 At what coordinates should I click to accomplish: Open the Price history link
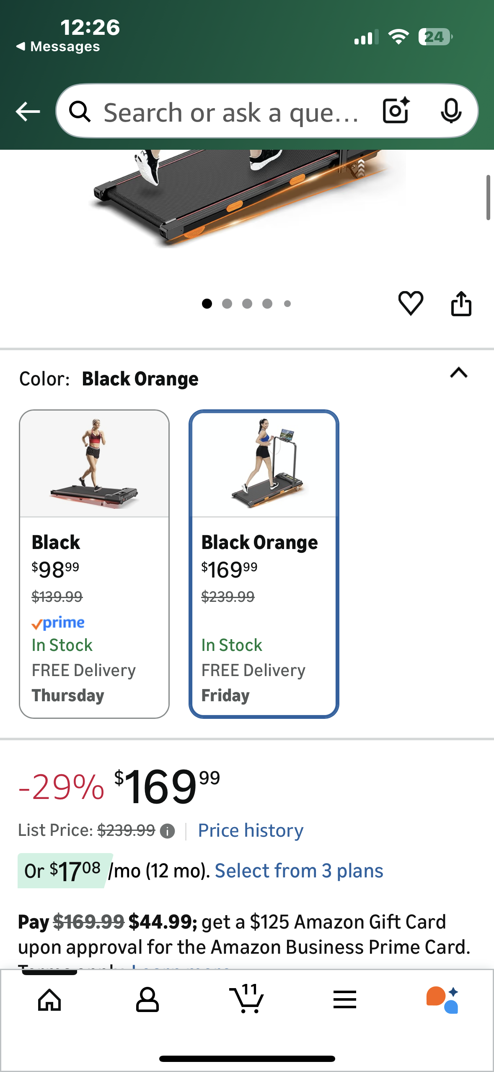[x=251, y=830]
